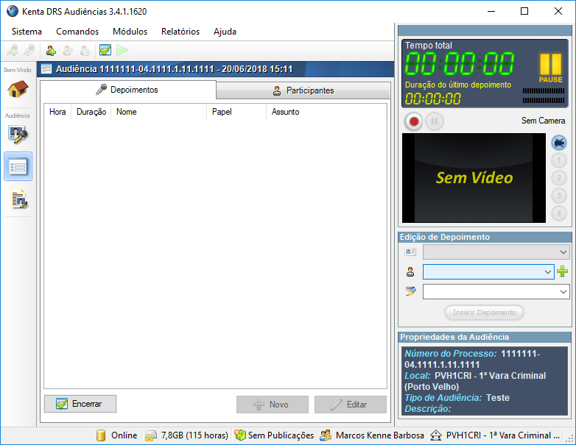The width and height of the screenshot is (576, 445).
Task: Start recording with the red record button
Action: pos(414,121)
